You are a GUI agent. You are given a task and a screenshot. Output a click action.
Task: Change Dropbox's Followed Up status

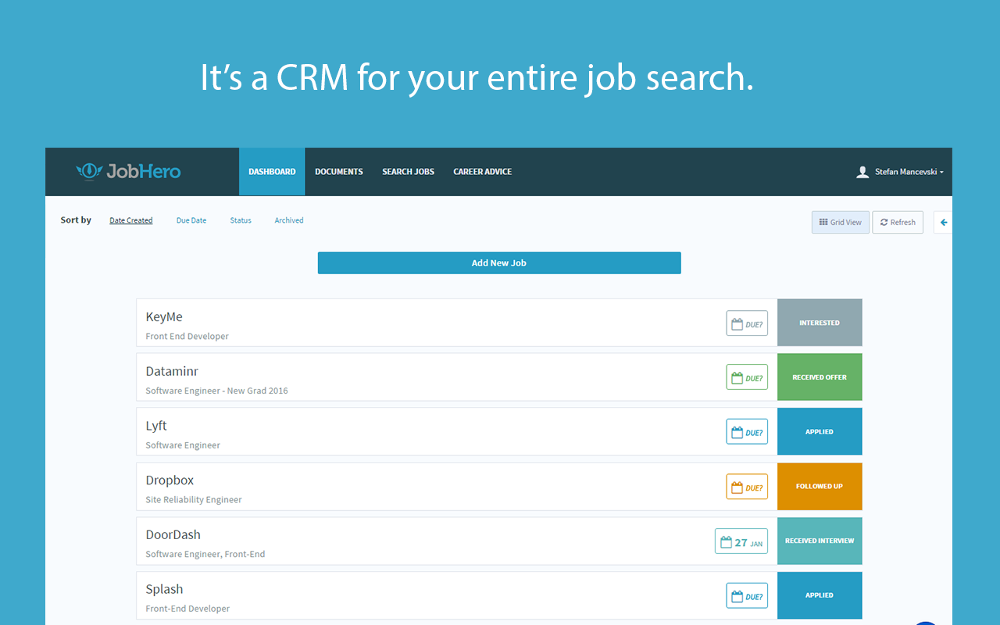tap(820, 486)
